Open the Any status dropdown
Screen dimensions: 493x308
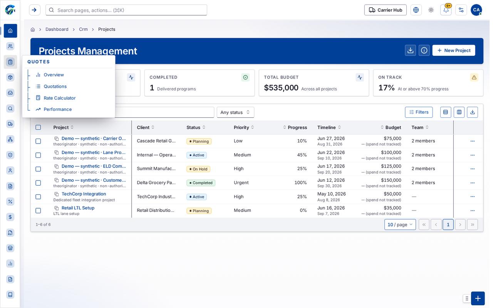click(235, 112)
